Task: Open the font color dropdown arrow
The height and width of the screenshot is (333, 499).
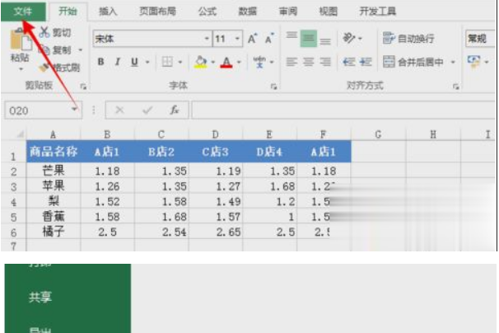Action: pos(239,62)
